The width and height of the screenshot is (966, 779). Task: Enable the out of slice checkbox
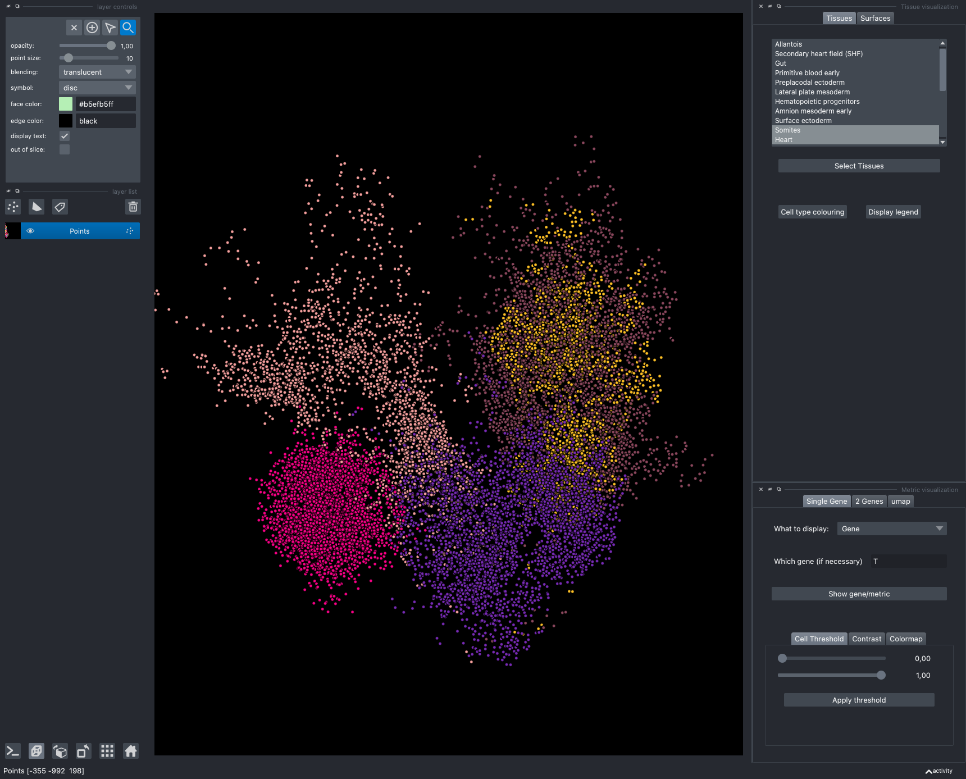pos(65,149)
